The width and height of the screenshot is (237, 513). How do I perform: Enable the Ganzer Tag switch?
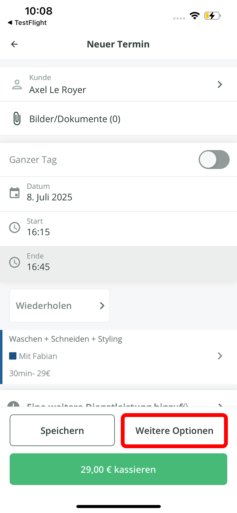(x=214, y=160)
